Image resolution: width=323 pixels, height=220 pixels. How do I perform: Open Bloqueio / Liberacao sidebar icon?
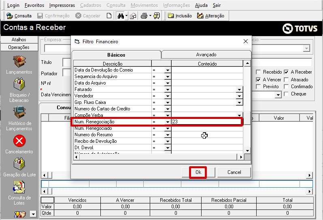point(19,84)
